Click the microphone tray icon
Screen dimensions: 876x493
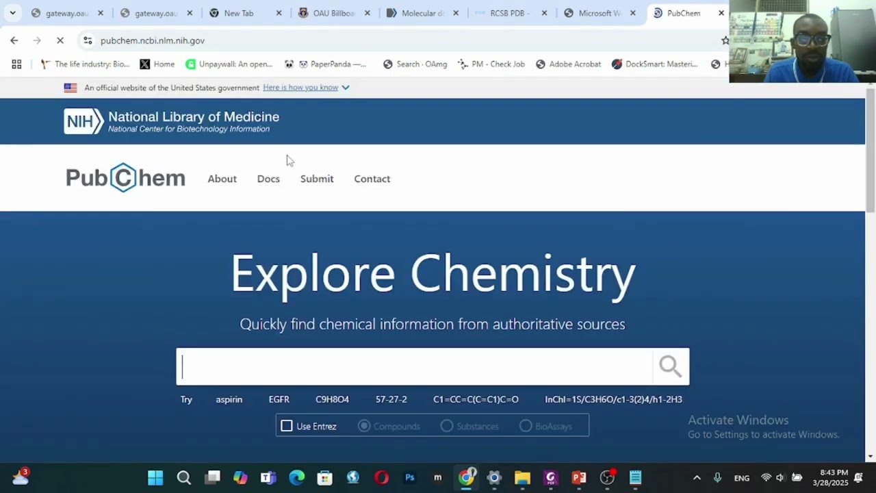pyautogui.click(x=717, y=477)
